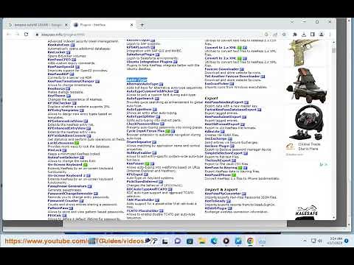
Task: Open the KeeAutoExec plugin link
Action: [58, 45]
